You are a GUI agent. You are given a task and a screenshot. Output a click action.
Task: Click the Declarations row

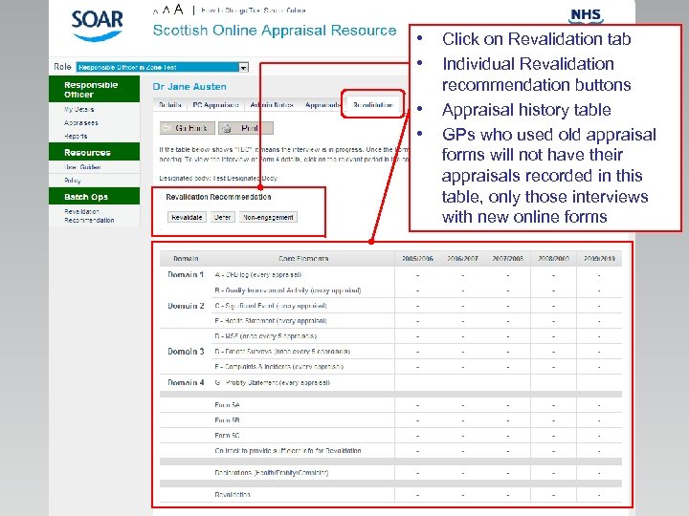point(390,473)
